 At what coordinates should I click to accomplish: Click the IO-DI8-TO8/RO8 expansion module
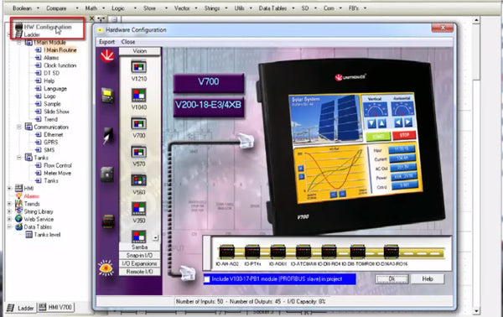click(358, 252)
